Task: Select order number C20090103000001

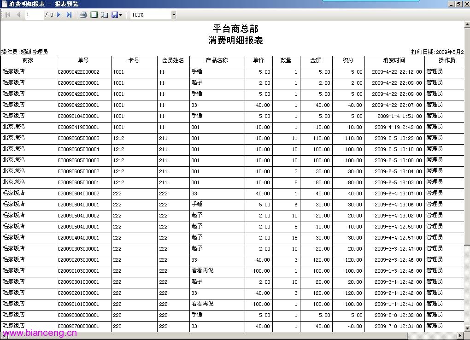Action: click(x=78, y=271)
